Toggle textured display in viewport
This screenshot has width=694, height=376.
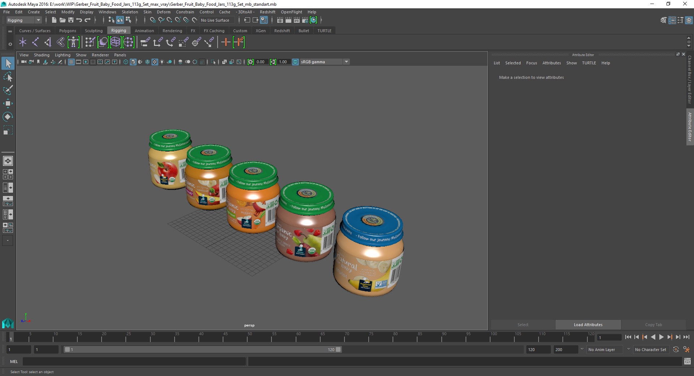click(x=155, y=62)
